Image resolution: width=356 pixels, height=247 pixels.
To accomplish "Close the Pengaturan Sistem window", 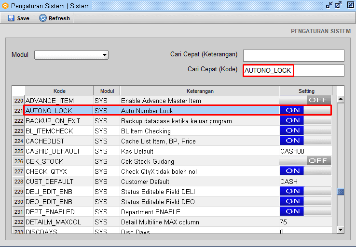I will coord(350,5).
